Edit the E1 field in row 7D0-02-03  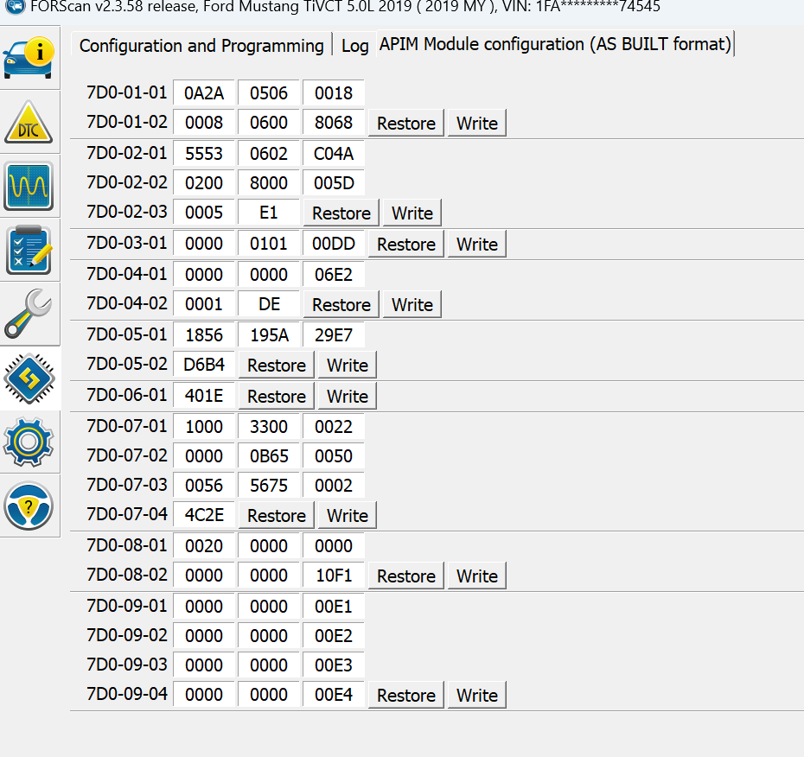pyautogui.click(x=269, y=213)
